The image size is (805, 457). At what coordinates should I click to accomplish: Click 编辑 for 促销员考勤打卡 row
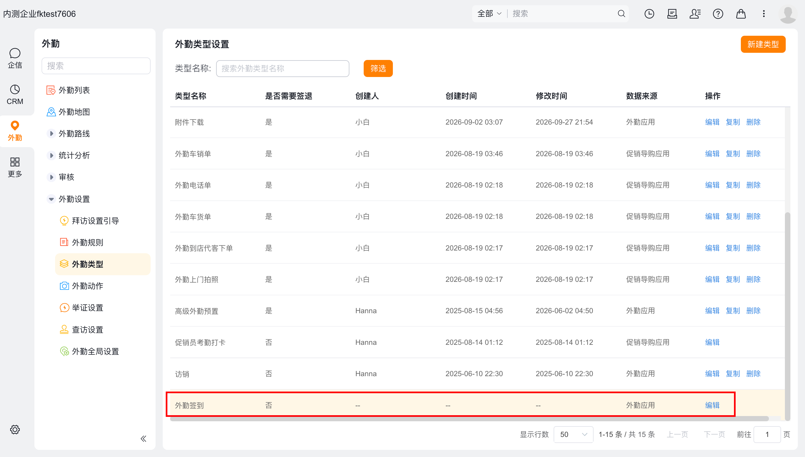[x=712, y=342]
